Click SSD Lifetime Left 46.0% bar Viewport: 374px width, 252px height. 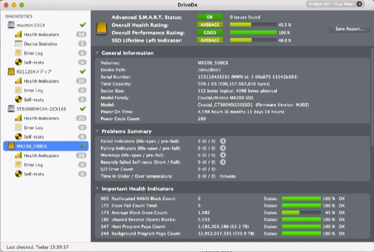[253, 40]
